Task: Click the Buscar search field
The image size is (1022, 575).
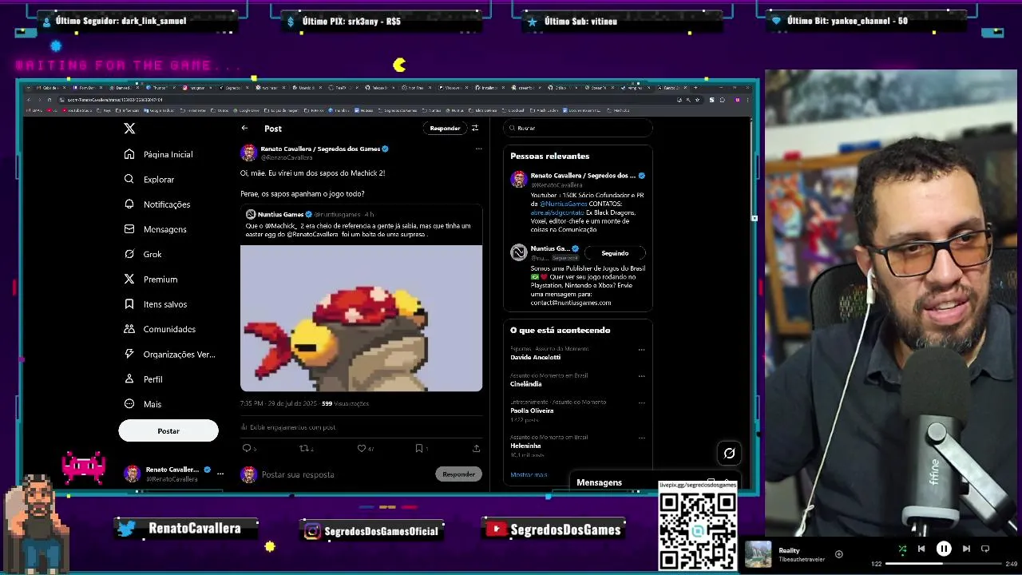Action: tap(578, 128)
